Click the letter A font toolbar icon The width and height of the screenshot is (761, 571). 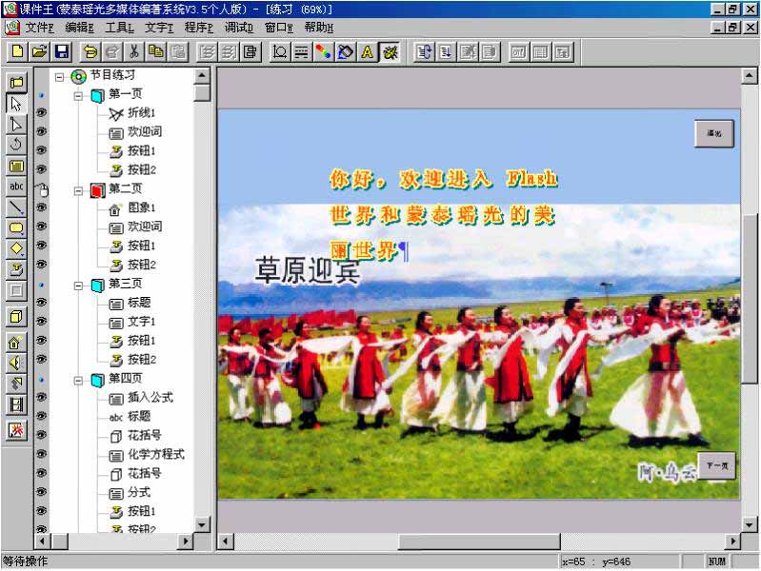[368, 51]
